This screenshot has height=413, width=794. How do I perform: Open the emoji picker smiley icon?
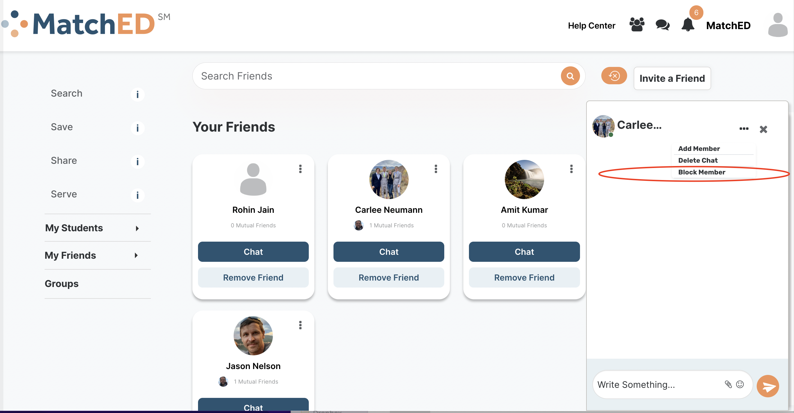[740, 384]
